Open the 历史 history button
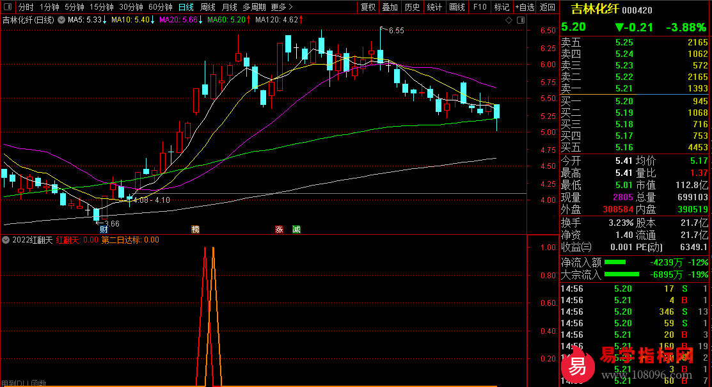The image size is (712, 387). click(x=412, y=7)
